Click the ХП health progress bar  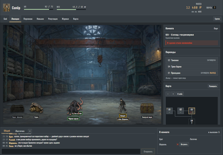39,10
